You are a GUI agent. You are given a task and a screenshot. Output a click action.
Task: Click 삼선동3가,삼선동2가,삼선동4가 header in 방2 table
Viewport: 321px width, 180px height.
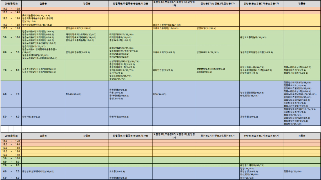(218, 136)
